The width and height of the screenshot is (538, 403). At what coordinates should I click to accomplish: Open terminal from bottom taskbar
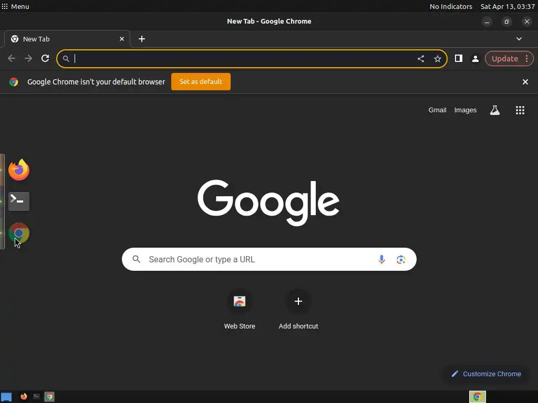coord(36,397)
